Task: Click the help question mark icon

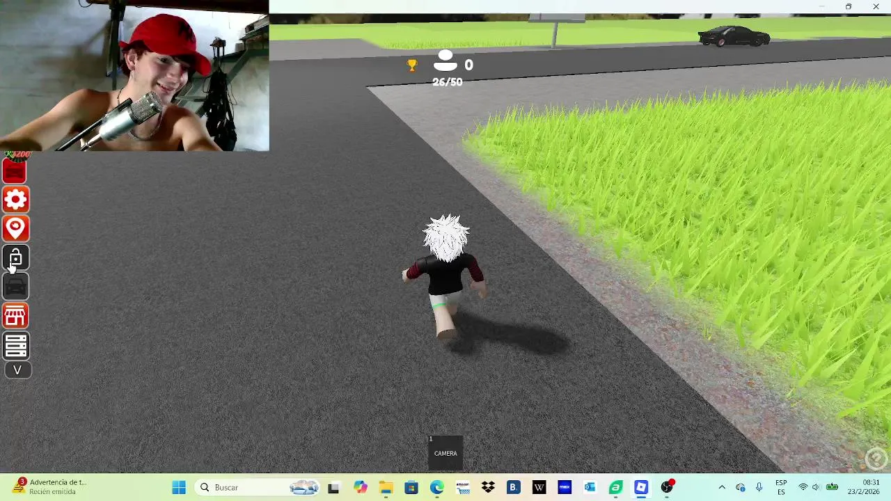Action: click(875, 459)
